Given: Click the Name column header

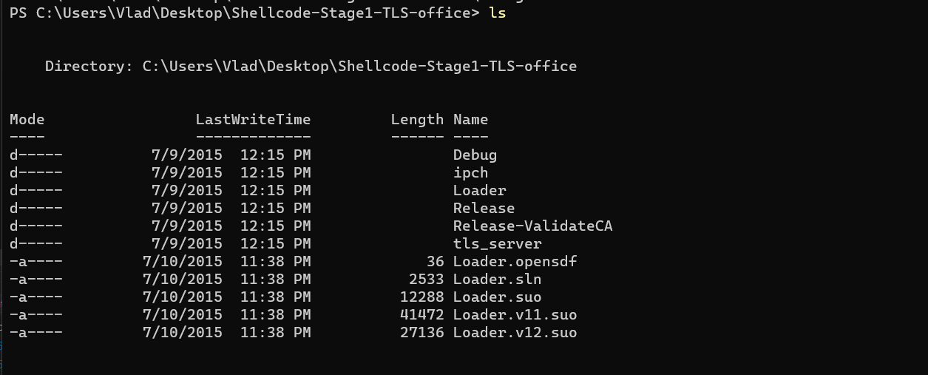Looking at the screenshot, I should pyautogui.click(x=470, y=120).
